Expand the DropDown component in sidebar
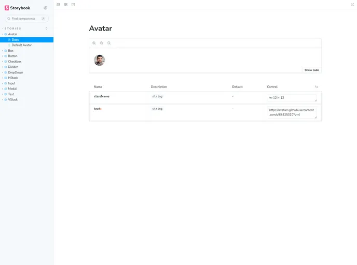The height and width of the screenshot is (265, 357). [15, 72]
